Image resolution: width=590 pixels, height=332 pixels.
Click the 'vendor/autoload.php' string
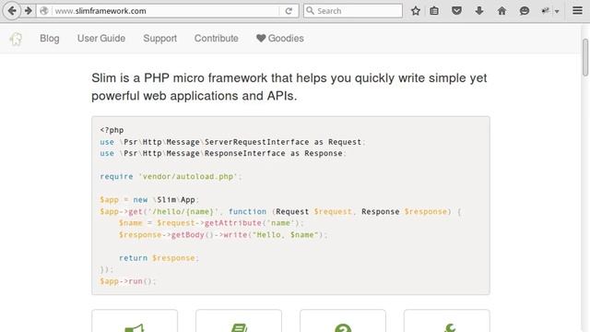pyautogui.click(x=188, y=176)
